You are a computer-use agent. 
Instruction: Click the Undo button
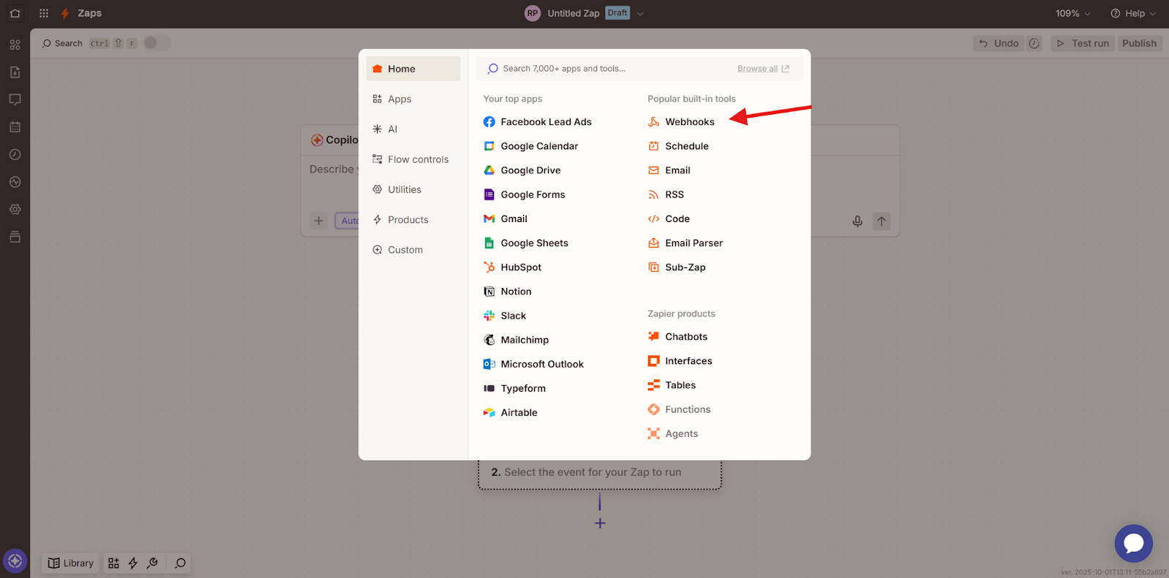pos(998,43)
